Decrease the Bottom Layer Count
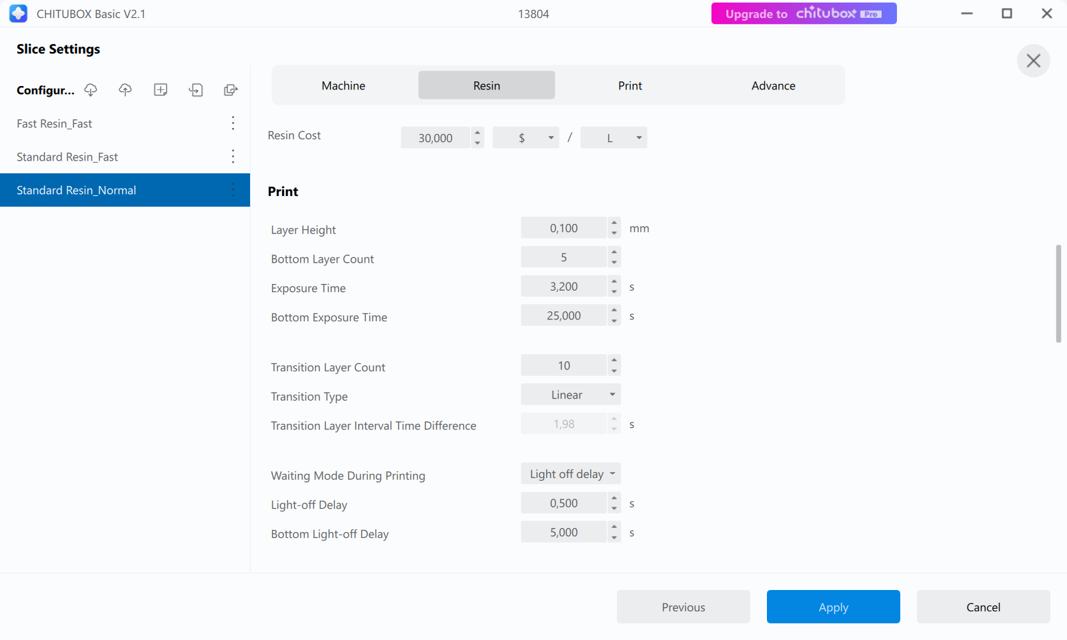The height and width of the screenshot is (640, 1067). (614, 263)
